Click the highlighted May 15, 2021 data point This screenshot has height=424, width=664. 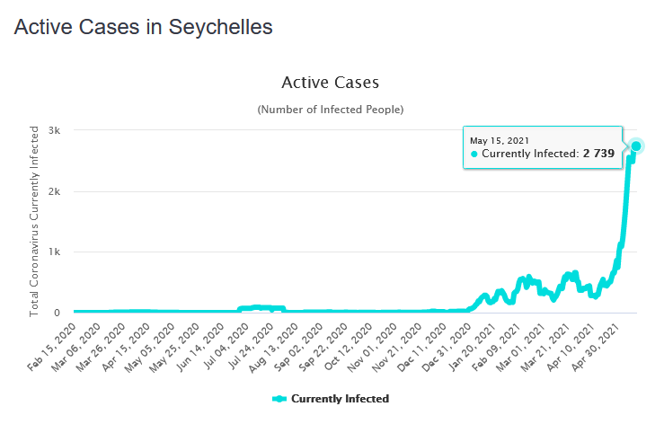(x=635, y=146)
